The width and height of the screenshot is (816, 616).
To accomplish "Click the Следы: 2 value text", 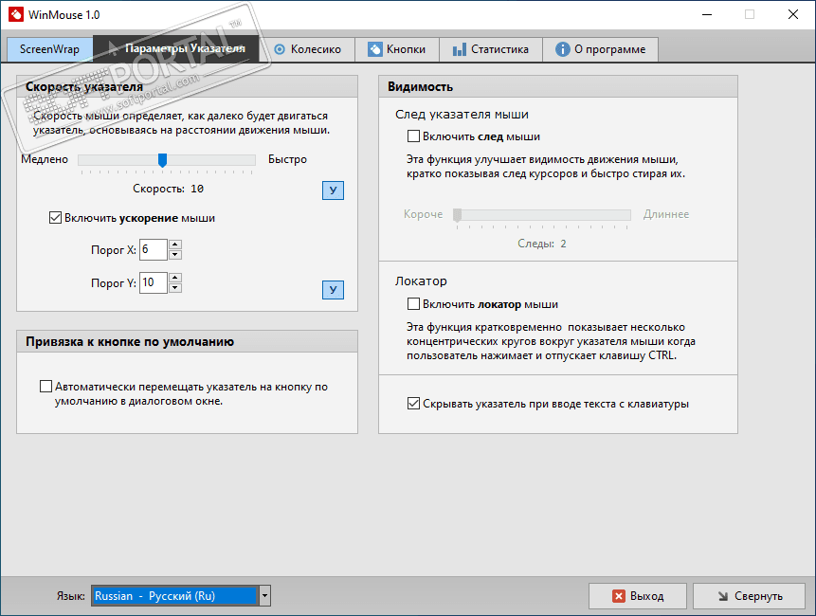I will coord(542,244).
